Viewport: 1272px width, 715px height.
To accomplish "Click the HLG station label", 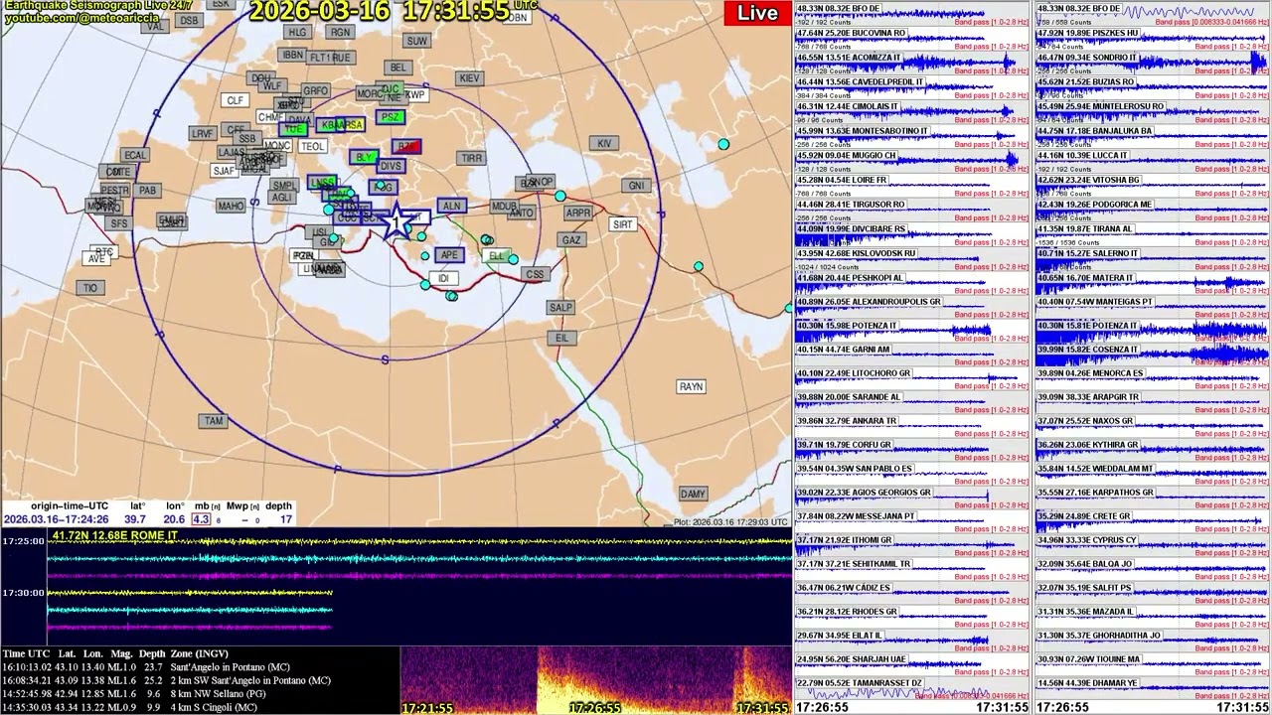I will pyautogui.click(x=297, y=32).
